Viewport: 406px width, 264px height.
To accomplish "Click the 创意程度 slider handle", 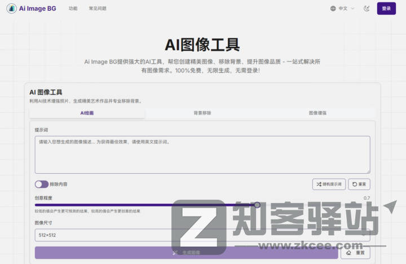I will click(257, 205).
